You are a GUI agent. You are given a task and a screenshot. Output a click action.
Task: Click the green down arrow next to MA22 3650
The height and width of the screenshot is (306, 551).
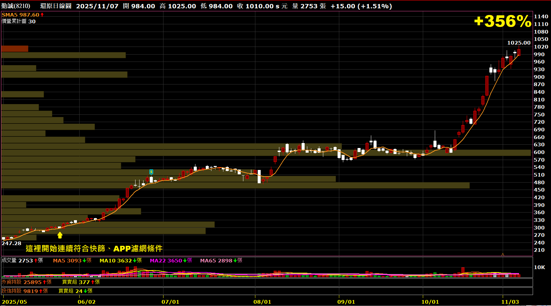click(185, 260)
